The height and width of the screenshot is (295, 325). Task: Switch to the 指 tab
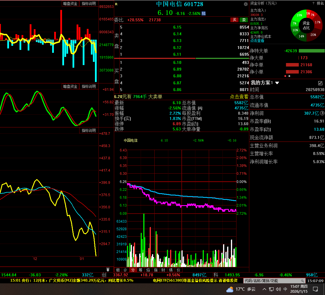tap(156, 270)
